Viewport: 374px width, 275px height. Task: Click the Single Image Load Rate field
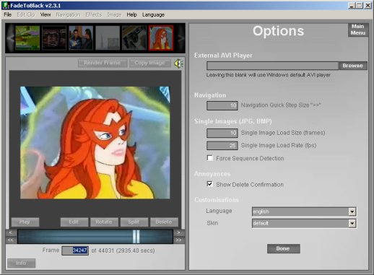pos(222,146)
